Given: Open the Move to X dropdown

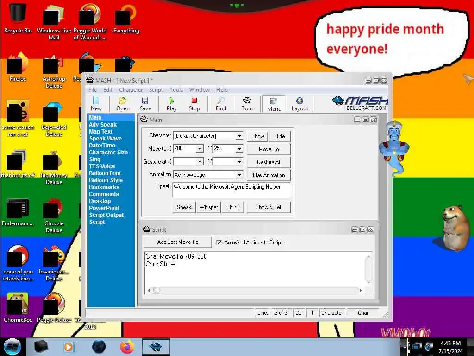Looking at the screenshot, I should pyautogui.click(x=200, y=149).
